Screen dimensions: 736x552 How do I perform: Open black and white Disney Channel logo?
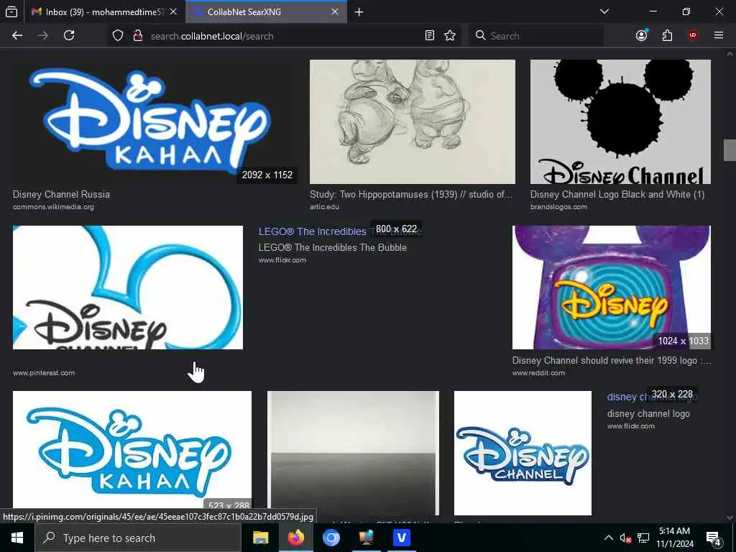tap(620, 121)
